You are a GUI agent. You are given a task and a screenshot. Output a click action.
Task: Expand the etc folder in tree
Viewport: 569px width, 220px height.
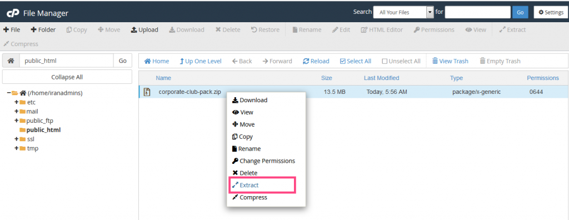(x=16, y=102)
